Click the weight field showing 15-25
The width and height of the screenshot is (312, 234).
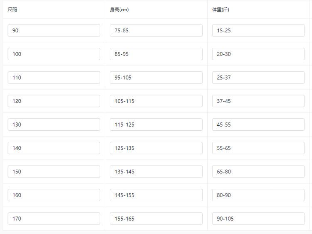[x=258, y=30]
